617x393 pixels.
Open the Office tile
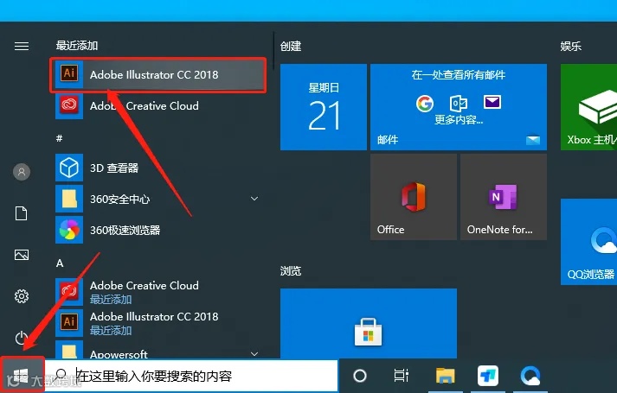point(414,197)
